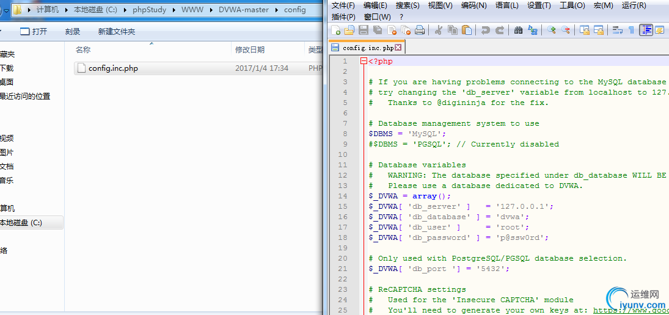Screen dimensions: 669x315
Task: Click the Open file folder icon
Action: 349,30
